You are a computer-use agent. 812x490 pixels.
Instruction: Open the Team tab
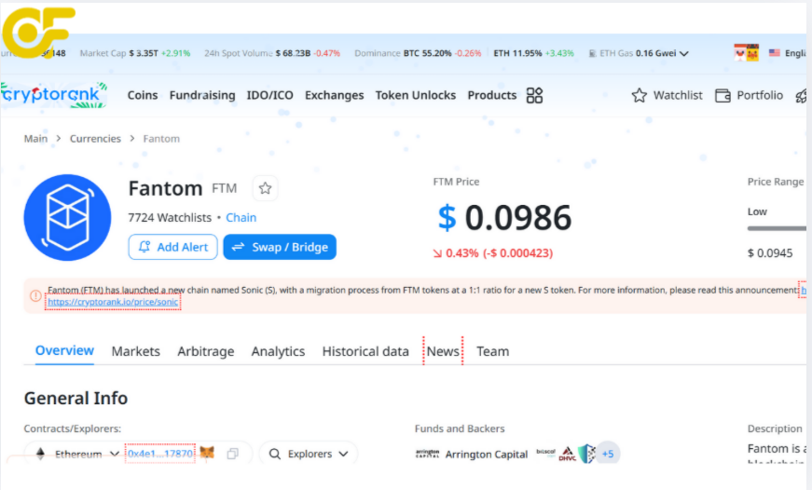492,351
